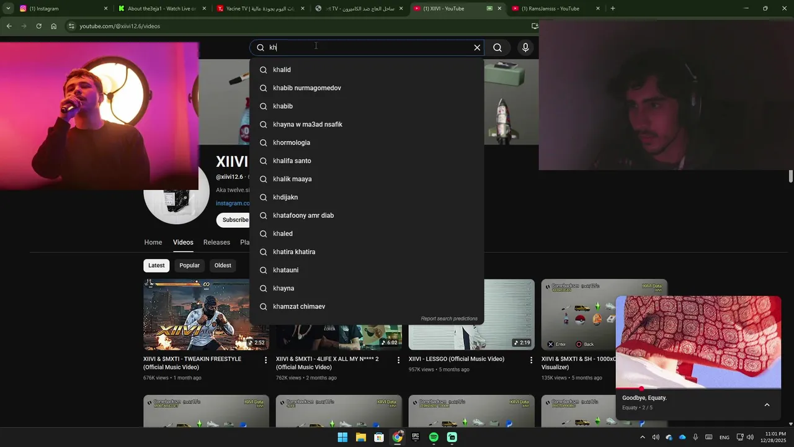Image resolution: width=794 pixels, height=447 pixels.
Task: Choose the 'khatafoony amr diab' suggestion
Action: click(367, 215)
